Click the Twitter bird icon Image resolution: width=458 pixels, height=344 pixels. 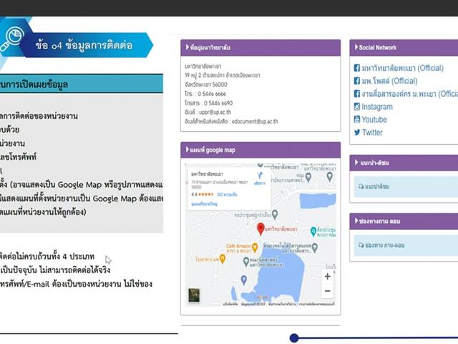357,132
